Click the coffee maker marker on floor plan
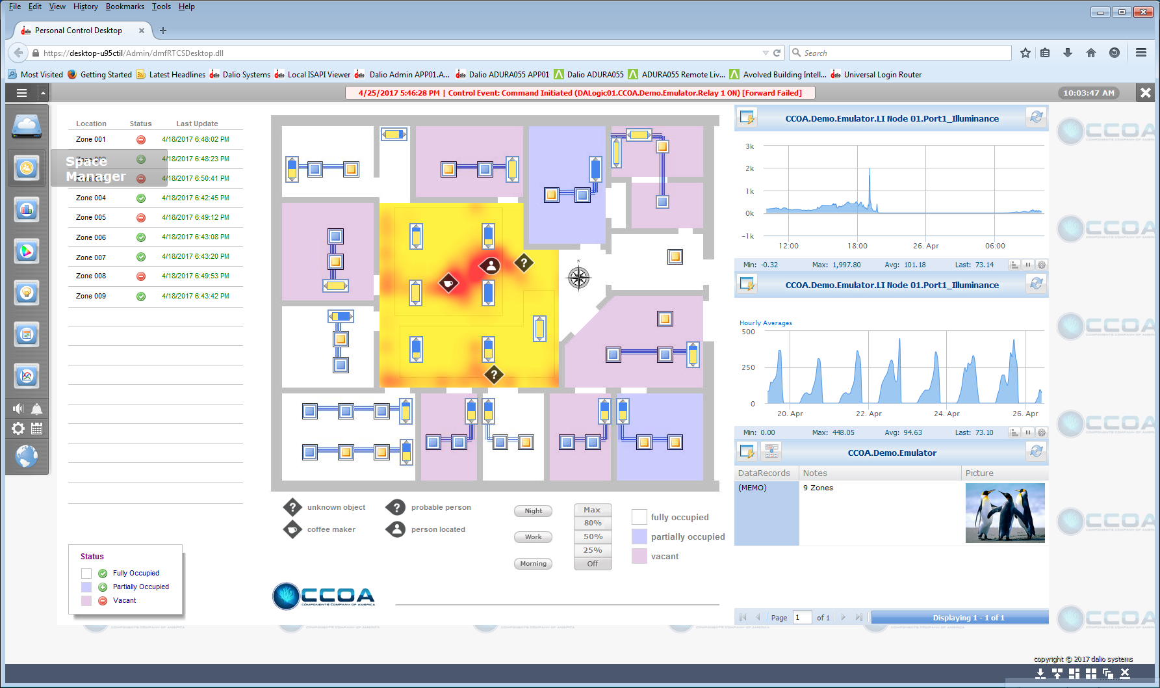This screenshot has width=1160, height=688. (x=448, y=283)
